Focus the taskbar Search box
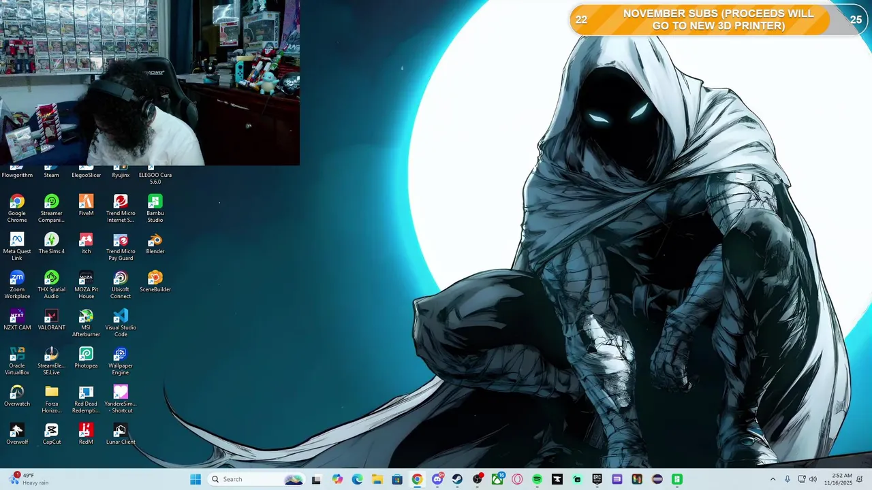 point(255,479)
